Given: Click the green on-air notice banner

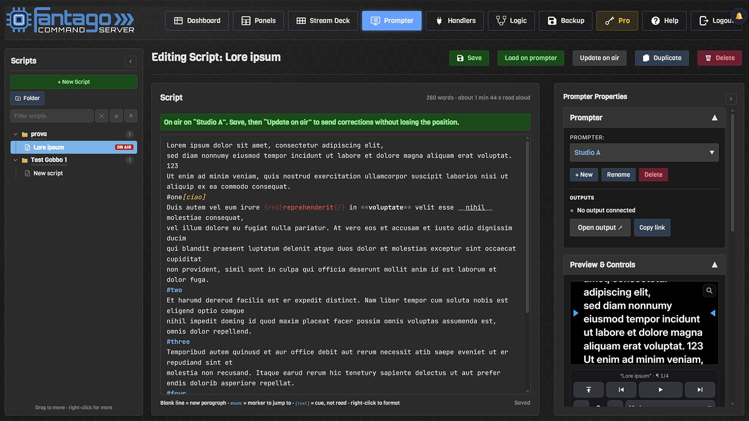Looking at the screenshot, I should [x=345, y=122].
